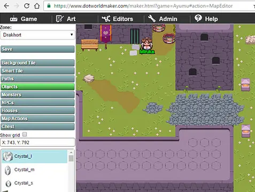Image resolution: width=255 pixels, height=192 pixels.
Task: Click the pencil icon beside Art
Action: (59, 19)
